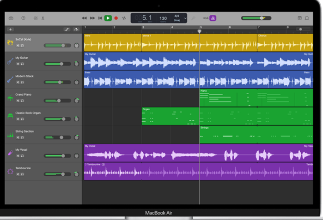Select the Modern Stack bass track icon
This screenshot has height=220, width=323.
(10, 79)
